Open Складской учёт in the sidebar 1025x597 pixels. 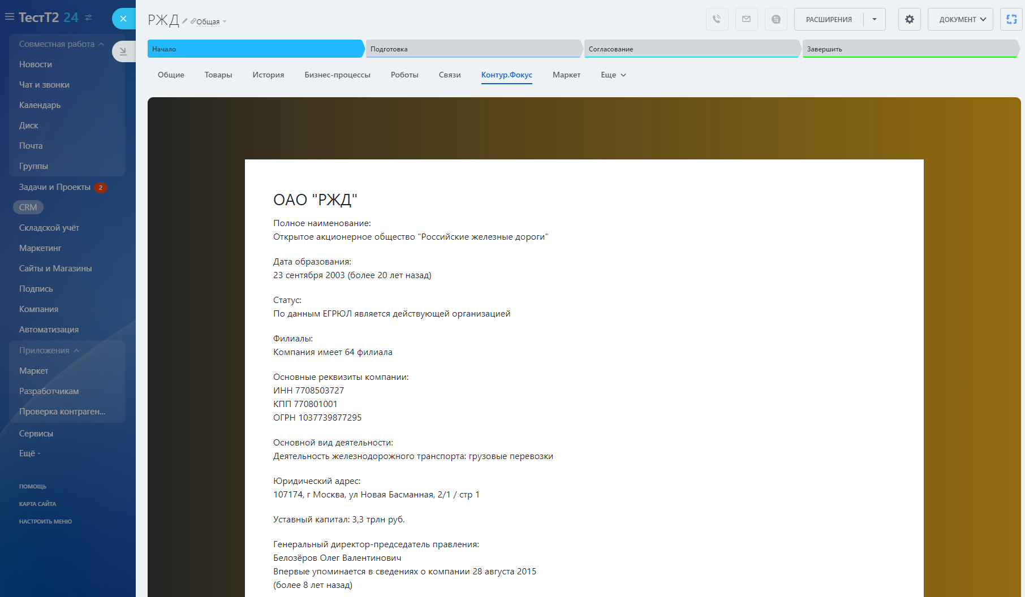point(49,228)
